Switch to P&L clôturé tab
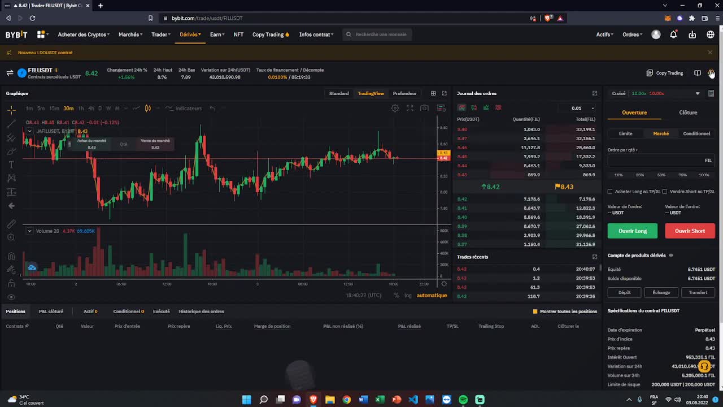The image size is (723, 407). point(51,311)
